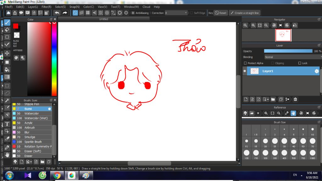Select the rectangular Select tool
The image size is (322, 181).
click(7, 86)
